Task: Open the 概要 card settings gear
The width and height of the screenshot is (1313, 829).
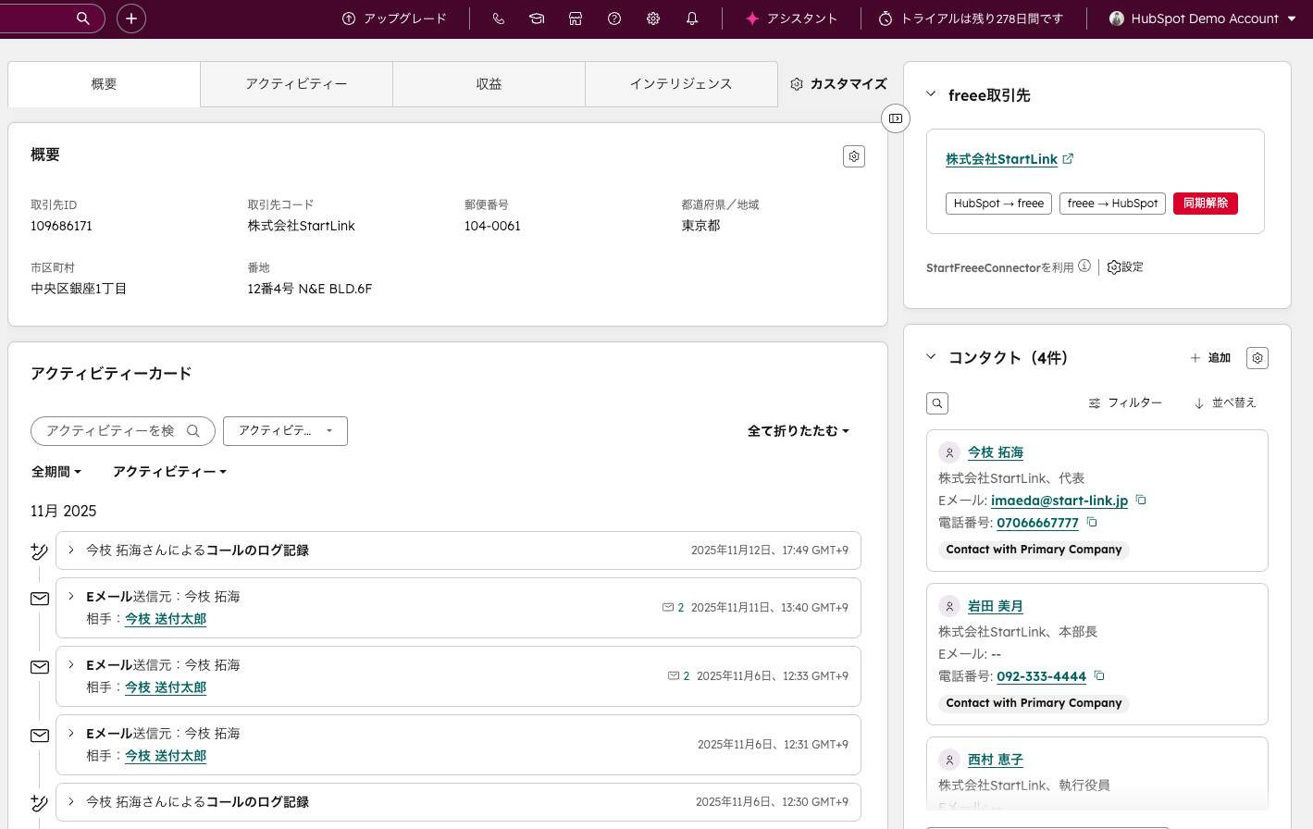Action: click(x=854, y=156)
